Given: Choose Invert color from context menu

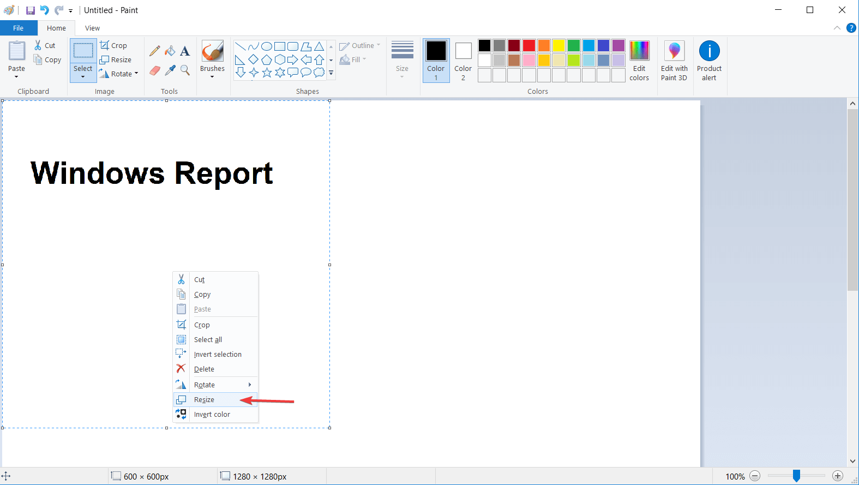Looking at the screenshot, I should click(x=215, y=415).
